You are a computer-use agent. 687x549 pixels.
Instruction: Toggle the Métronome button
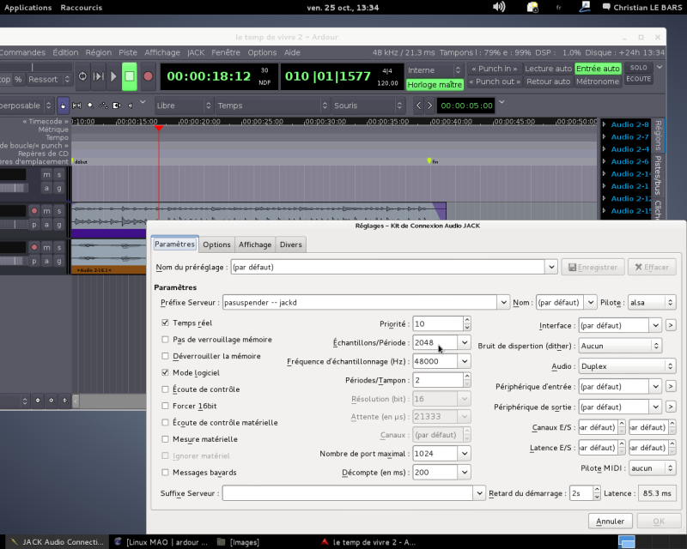coord(599,82)
